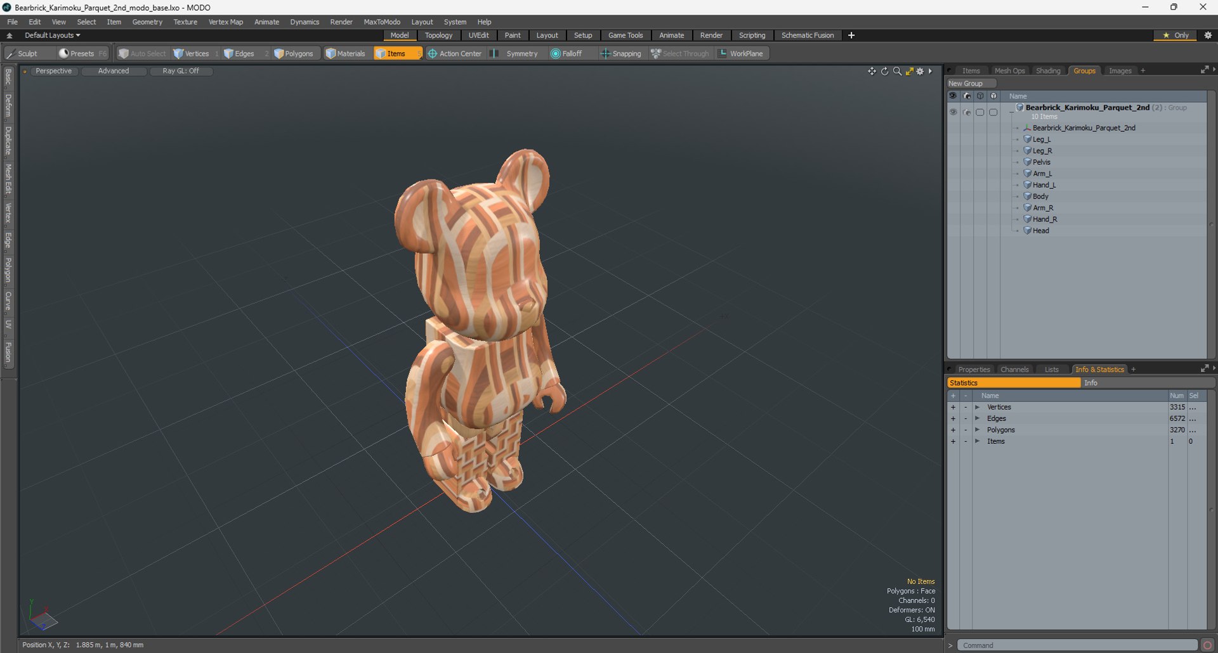Expand the Items statistics row

pyautogui.click(x=977, y=441)
